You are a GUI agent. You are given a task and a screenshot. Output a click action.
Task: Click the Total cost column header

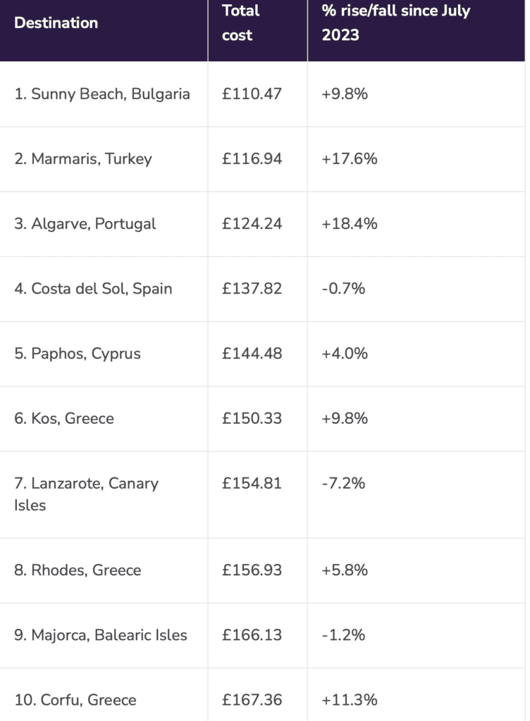(258, 30)
